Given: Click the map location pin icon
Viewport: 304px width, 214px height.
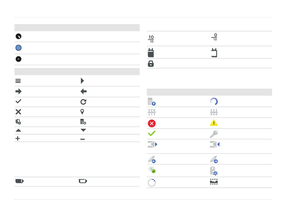Looking at the screenshot, I should pos(83,112).
